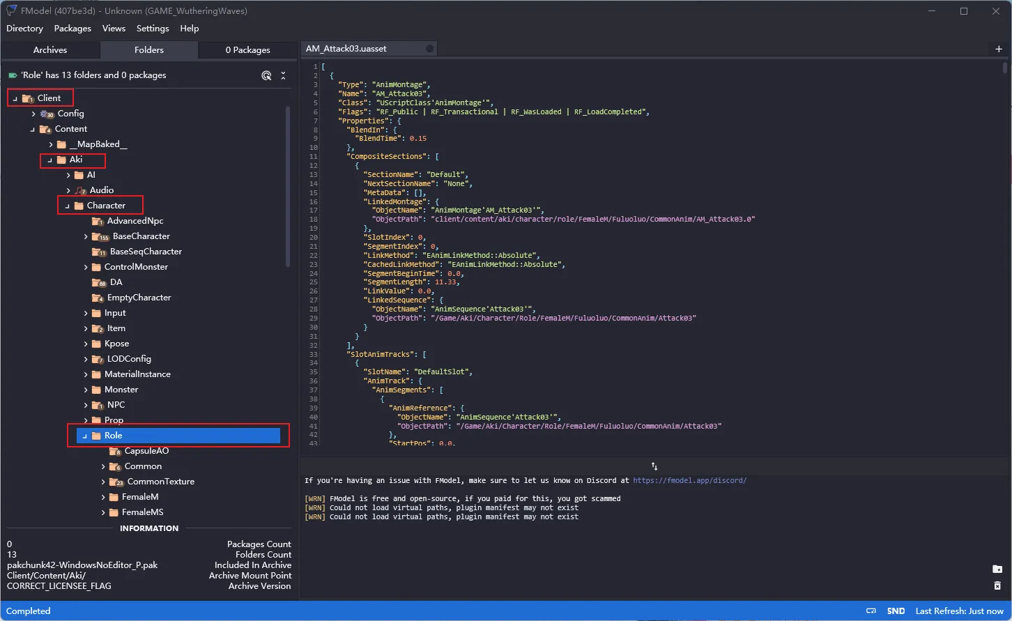Switch to the 0 Packages tab

click(247, 50)
